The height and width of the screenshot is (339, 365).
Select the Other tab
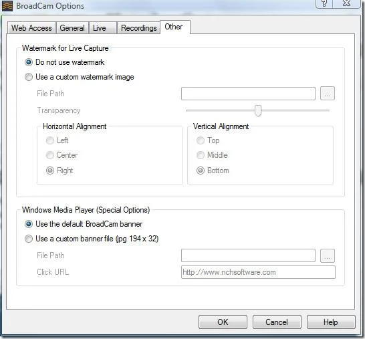pyautogui.click(x=175, y=27)
